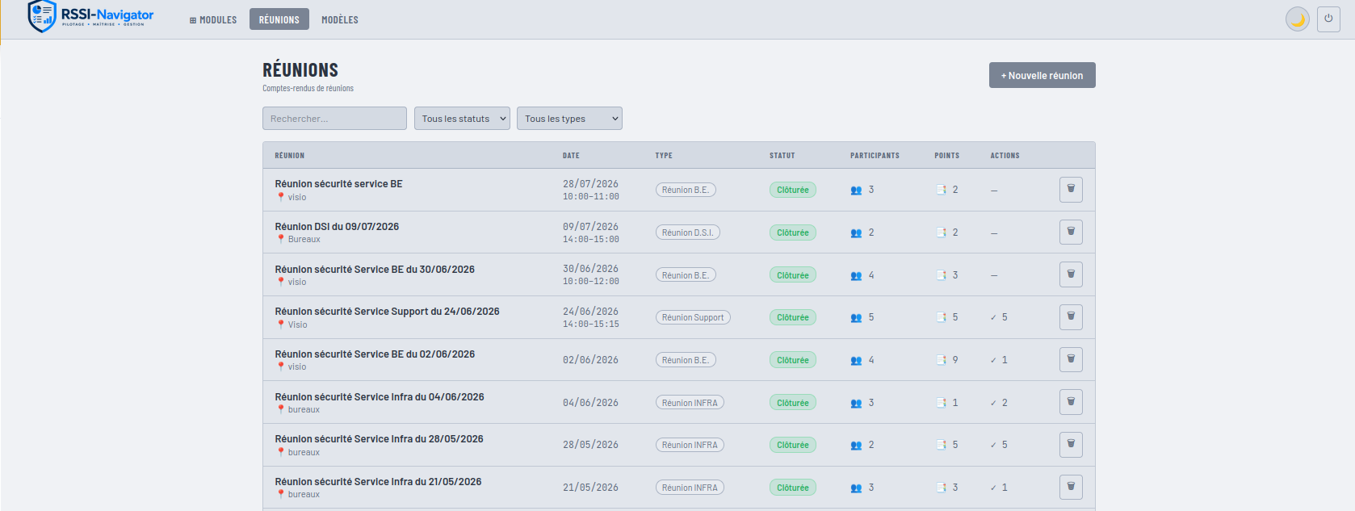Delete the Service BE du 30/06/2026 meeting

coord(1071,274)
